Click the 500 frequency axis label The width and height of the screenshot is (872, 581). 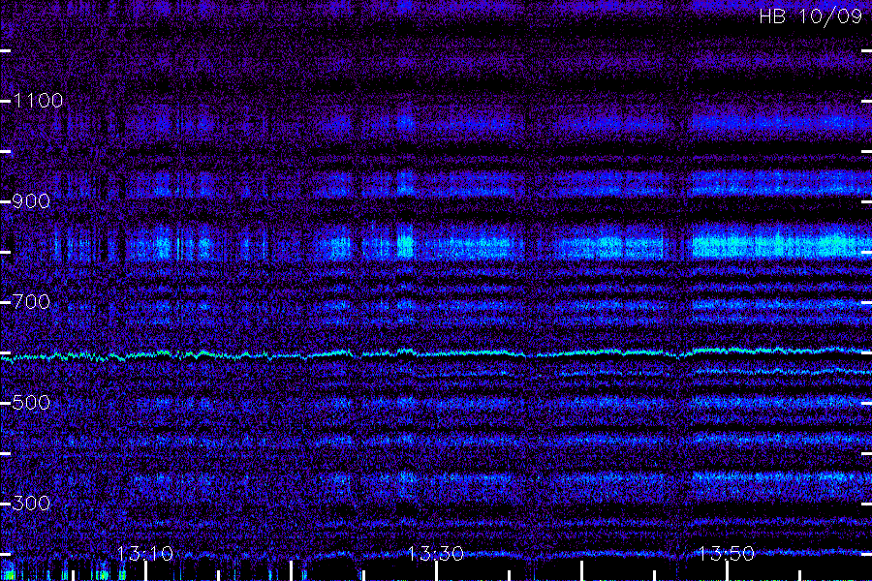point(31,403)
